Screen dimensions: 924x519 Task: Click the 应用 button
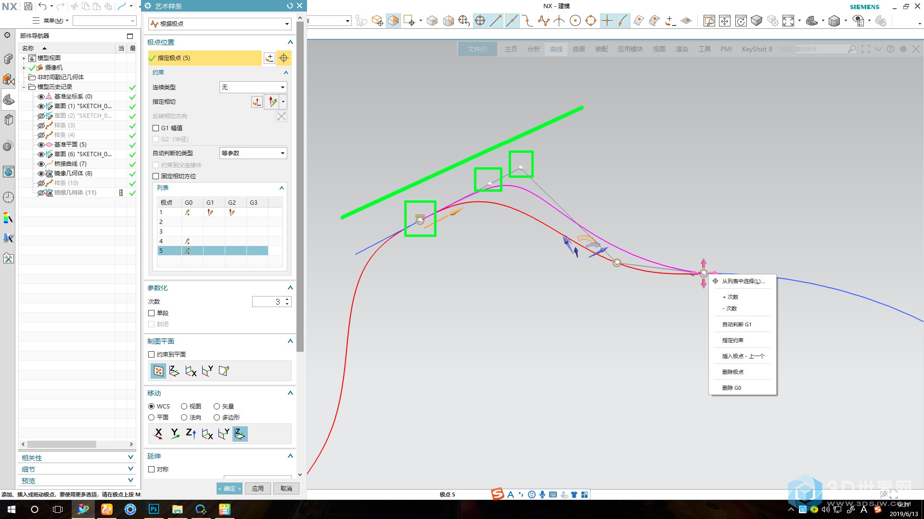click(258, 489)
